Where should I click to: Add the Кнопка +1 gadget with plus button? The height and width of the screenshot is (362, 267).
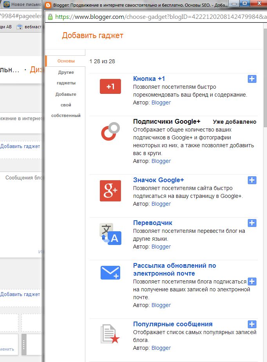(252, 79)
